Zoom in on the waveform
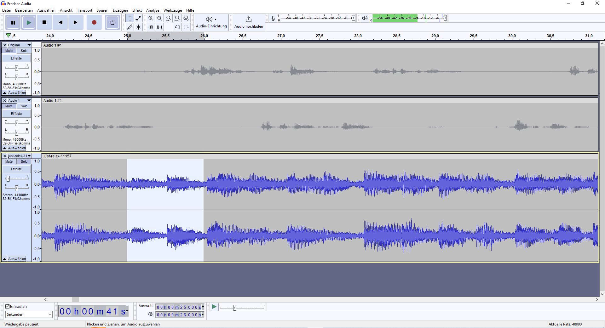The height and width of the screenshot is (328, 605). pyautogui.click(x=151, y=18)
